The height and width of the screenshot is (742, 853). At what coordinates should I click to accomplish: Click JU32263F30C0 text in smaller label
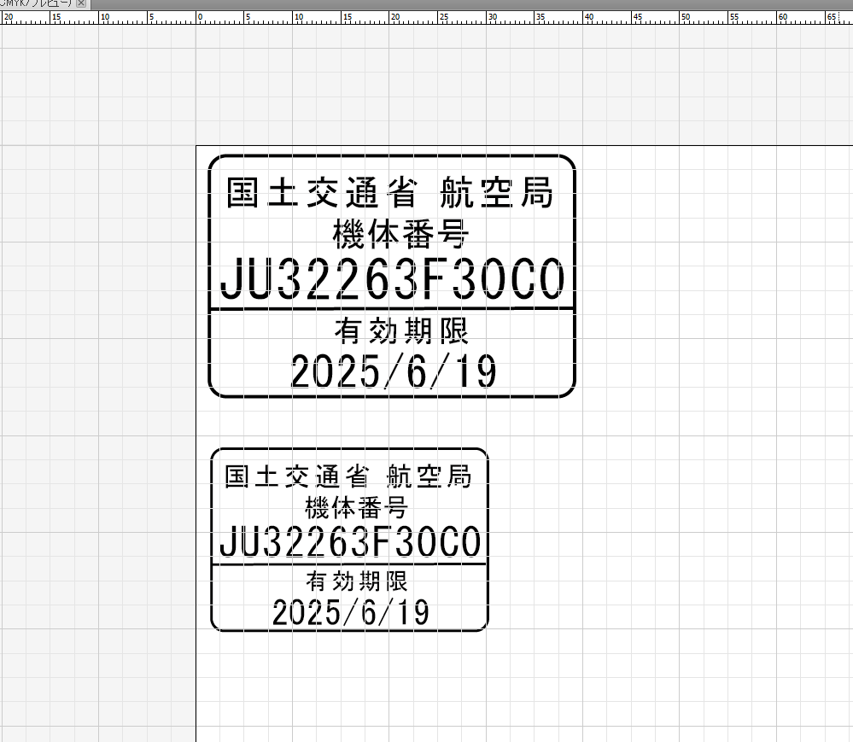coord(350,541)
